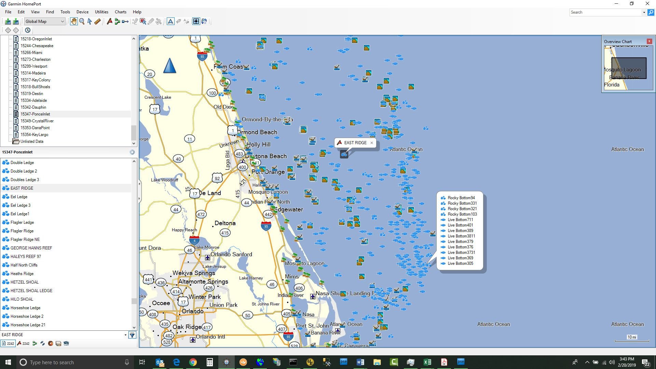The height and width of the screenshot is (369, 656).
Task: Select 15354-KeyLargo in the library
Action: click(34, 135)
